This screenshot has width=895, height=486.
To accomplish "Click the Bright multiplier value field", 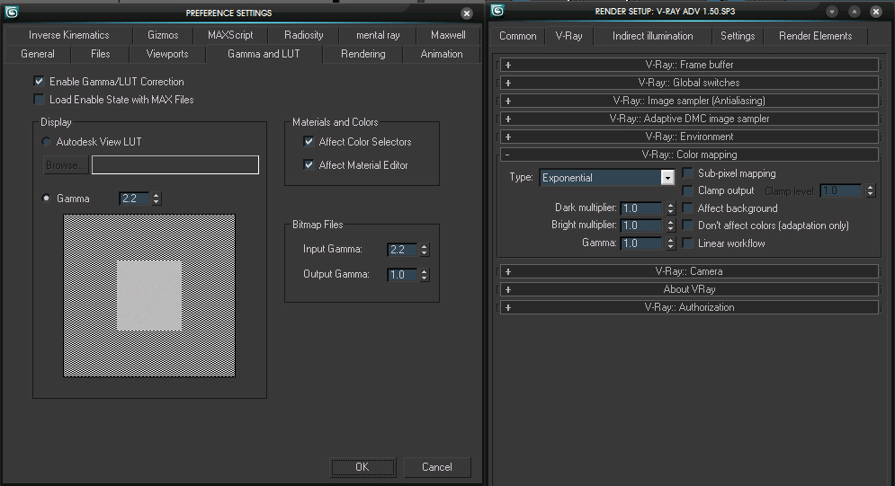I will pyautogui.click(x=641, y=225).
